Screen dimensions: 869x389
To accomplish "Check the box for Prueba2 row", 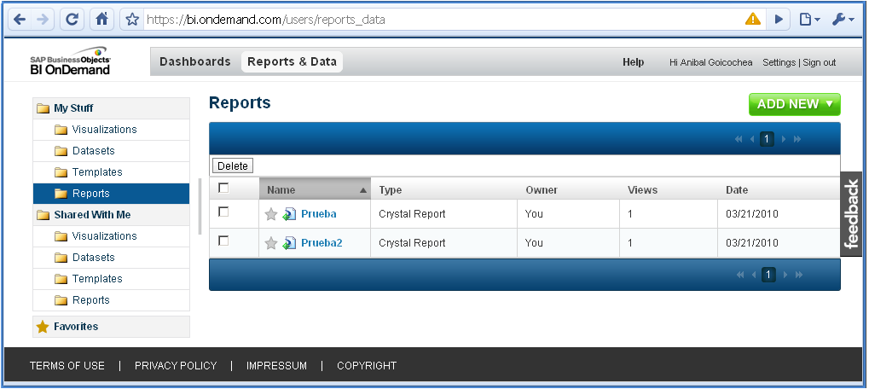I will point(223,241).
